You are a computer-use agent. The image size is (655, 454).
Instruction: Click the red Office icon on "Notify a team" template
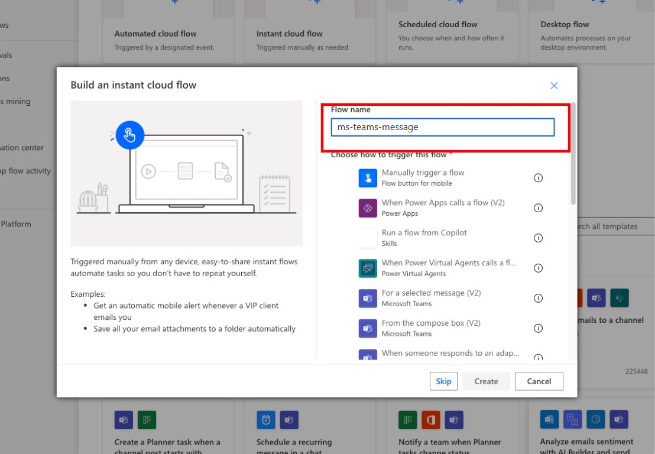(431, 420)
